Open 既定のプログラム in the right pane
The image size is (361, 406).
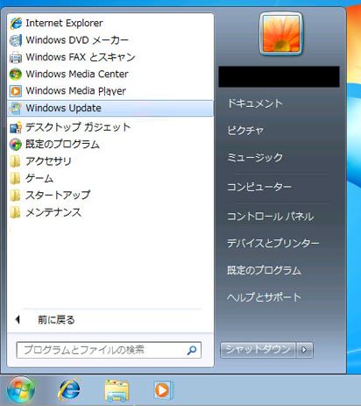[264, 270]
